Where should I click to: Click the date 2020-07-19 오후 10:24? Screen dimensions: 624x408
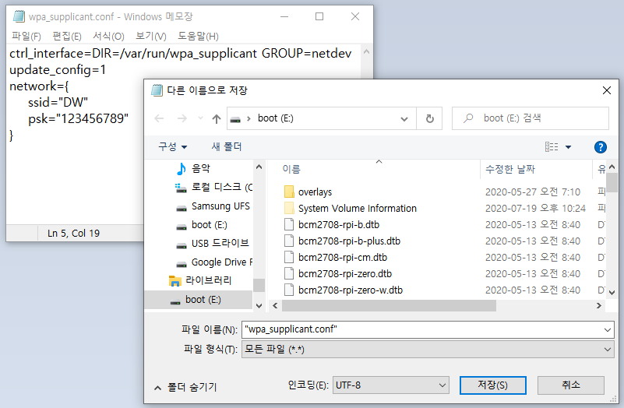click(535, 209)
